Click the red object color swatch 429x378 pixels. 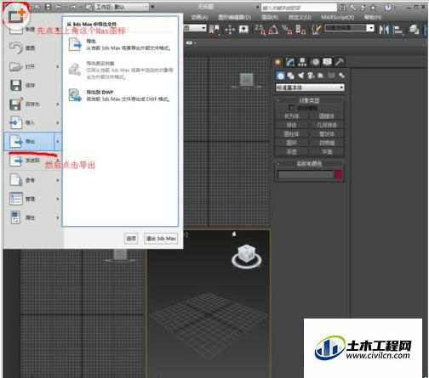coord(338,174)
